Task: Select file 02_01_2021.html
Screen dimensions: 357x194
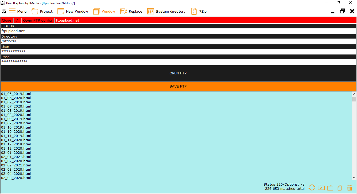Action: click(16, 157)
